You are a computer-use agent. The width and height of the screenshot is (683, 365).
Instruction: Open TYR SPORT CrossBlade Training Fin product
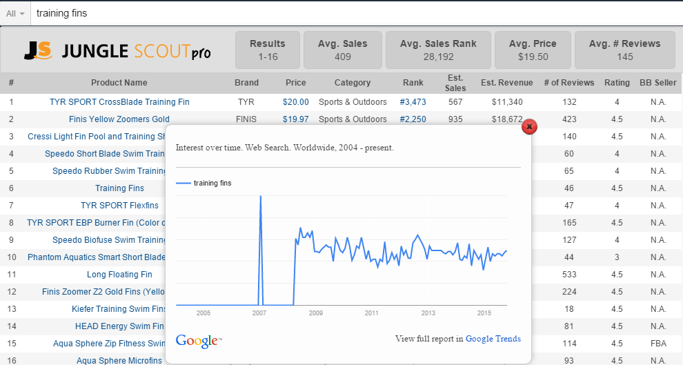(x=119, y=102)
